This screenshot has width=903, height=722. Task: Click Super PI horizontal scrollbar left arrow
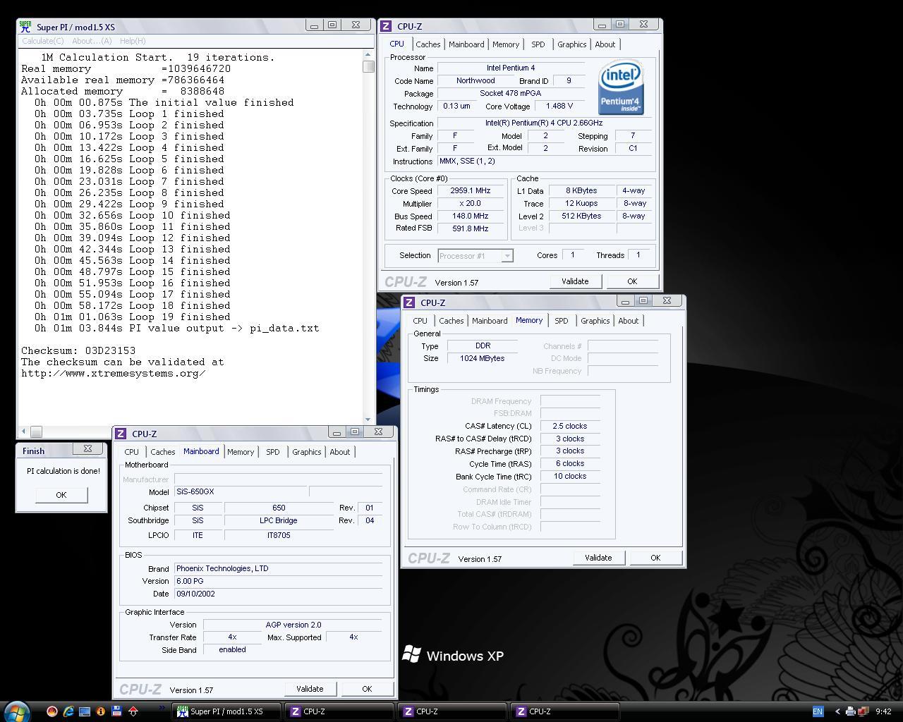click(24, 431)
